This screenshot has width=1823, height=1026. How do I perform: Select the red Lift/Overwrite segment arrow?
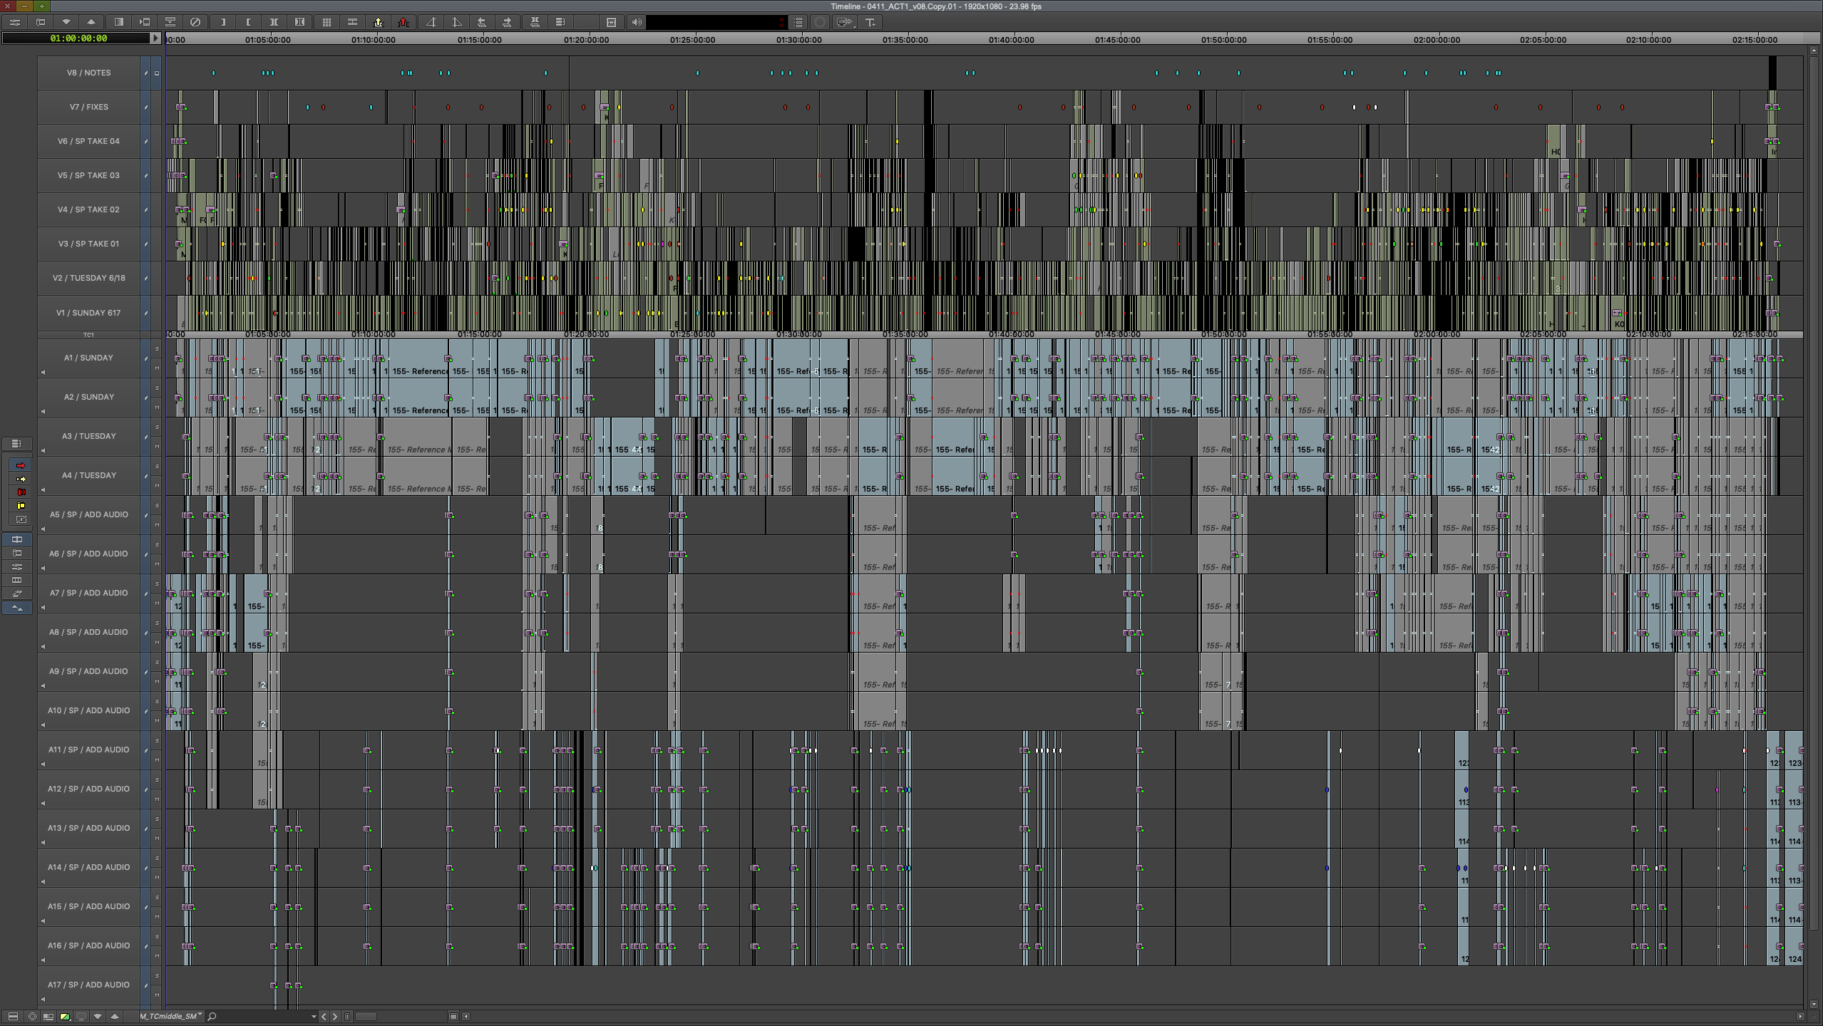[21, 465]
